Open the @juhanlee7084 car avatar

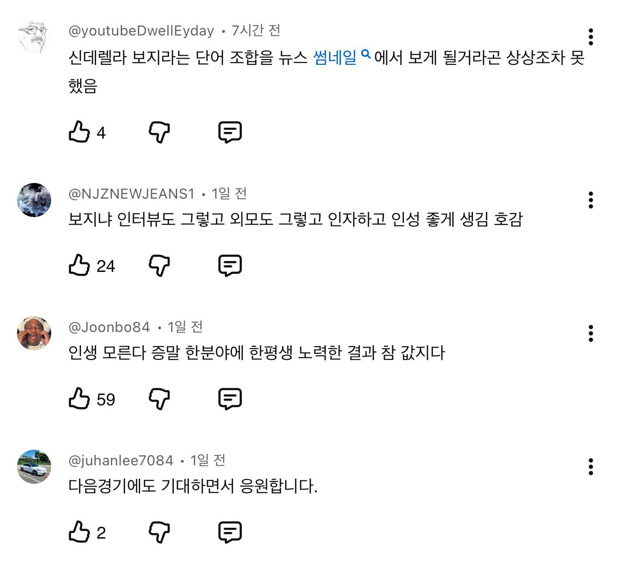point(34,467)
